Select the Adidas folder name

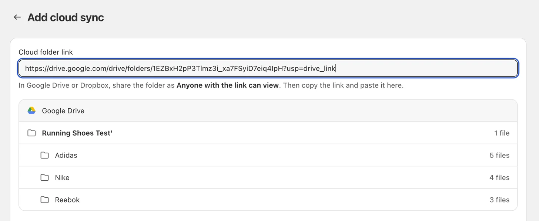[x=66, y=155]
